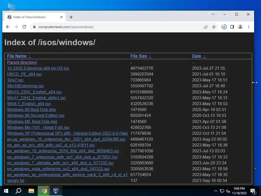Viewport: 261px width, 196px height.
Task: Download en_windows_xp_professional_with_service_pack_3 iso
Action: coord(67,175)
